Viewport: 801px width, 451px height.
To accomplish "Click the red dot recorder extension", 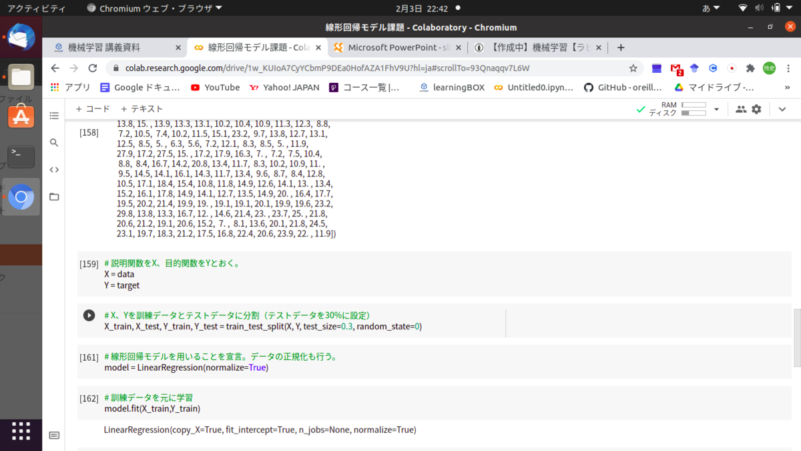I will point(732,68).
